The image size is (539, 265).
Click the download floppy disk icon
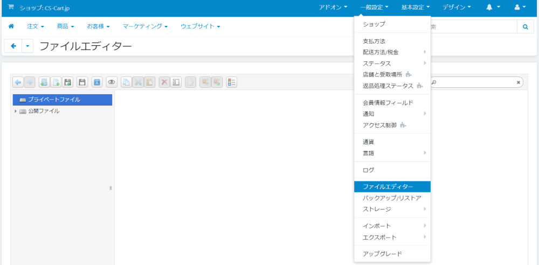(82, 82)
